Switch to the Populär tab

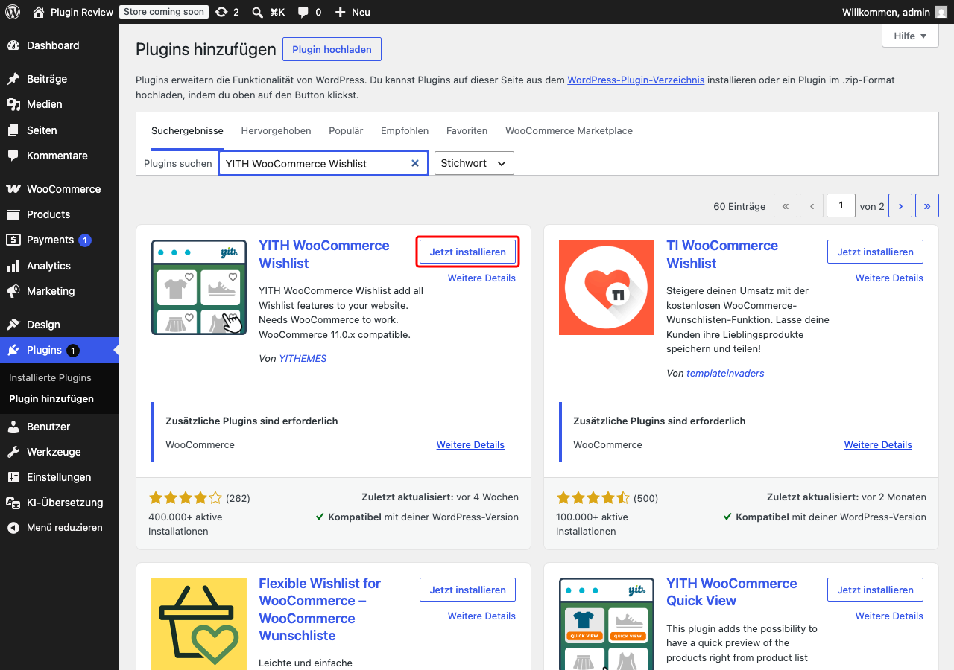(x=346, y=130)
